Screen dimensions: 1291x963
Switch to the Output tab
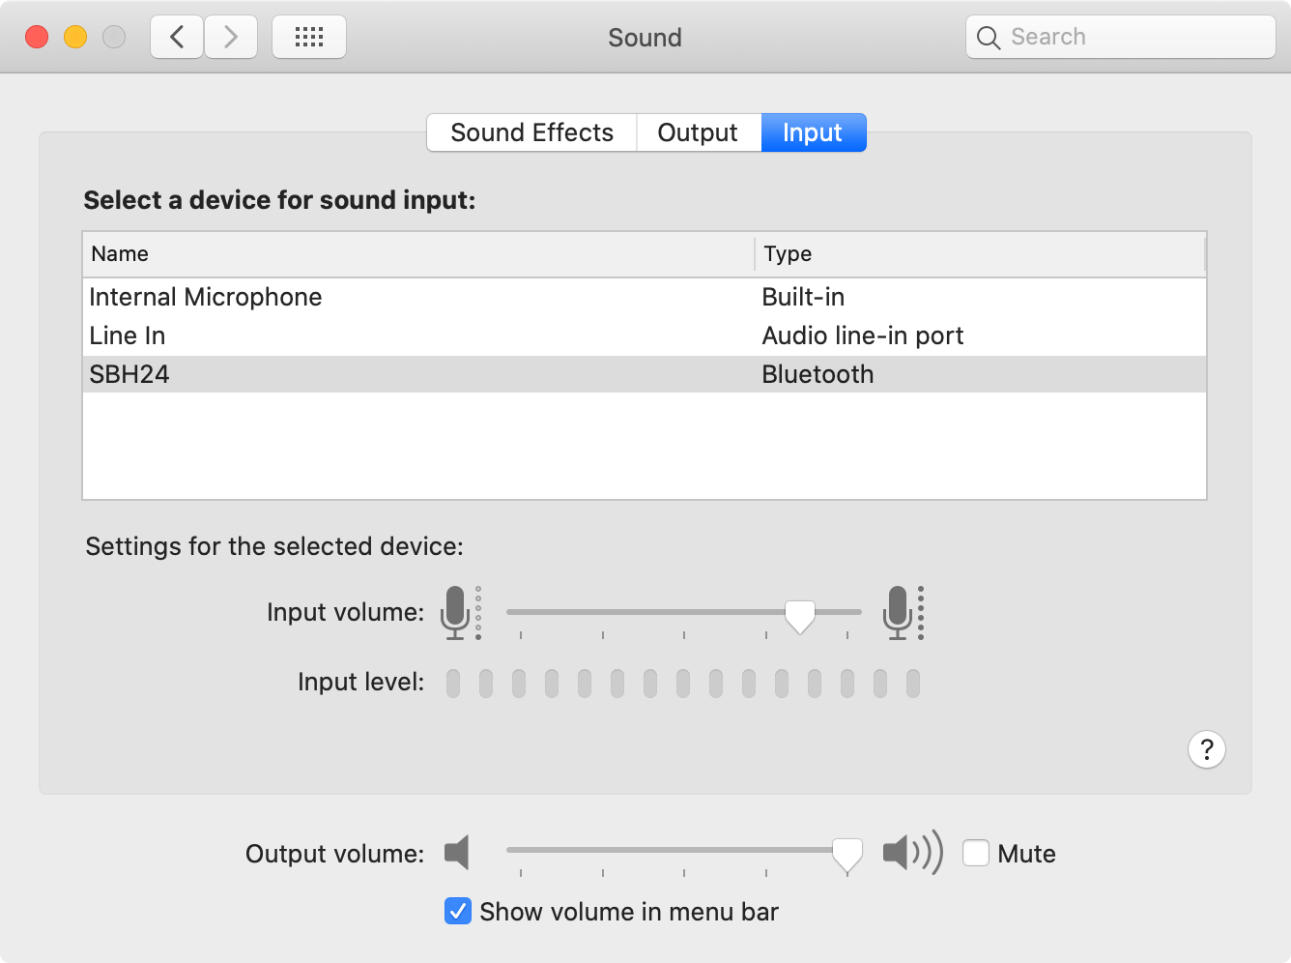(698, 132)
